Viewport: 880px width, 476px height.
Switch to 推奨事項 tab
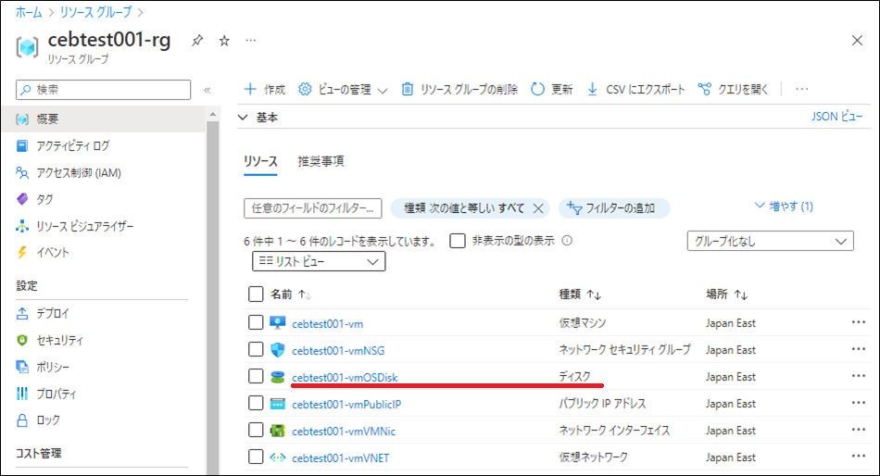coord(321,162)
